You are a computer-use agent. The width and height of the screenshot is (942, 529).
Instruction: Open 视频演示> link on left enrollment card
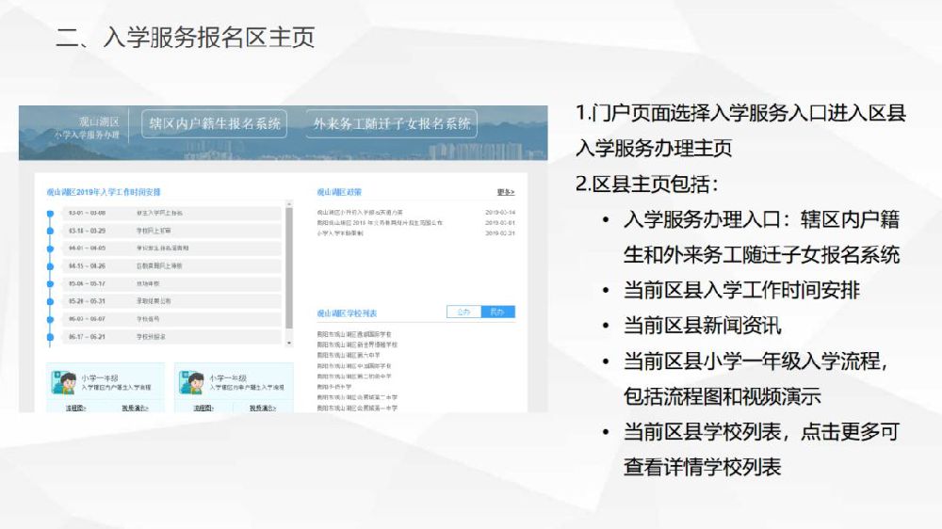[135, 409]
